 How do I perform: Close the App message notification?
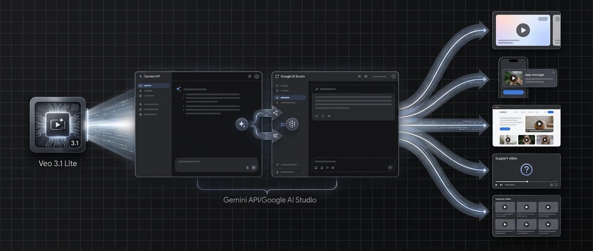[554, 72]
